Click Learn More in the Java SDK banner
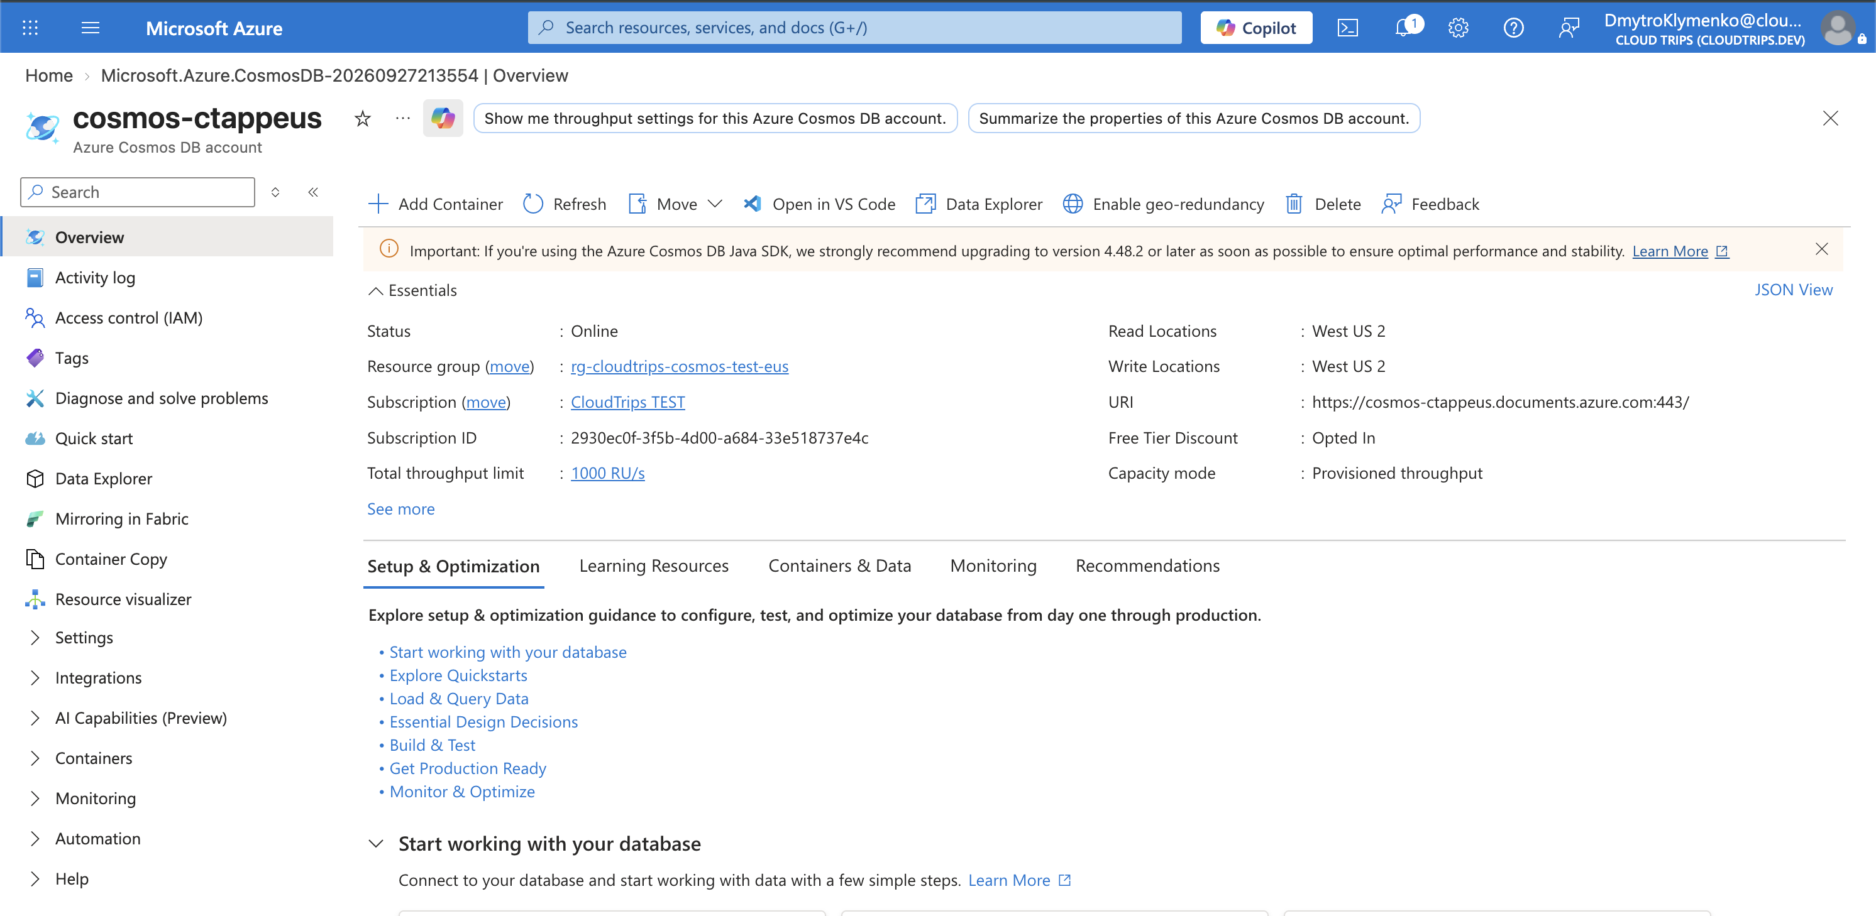Image resolution: width=1876 pixels, height=916 pixels. [1679, 251]
